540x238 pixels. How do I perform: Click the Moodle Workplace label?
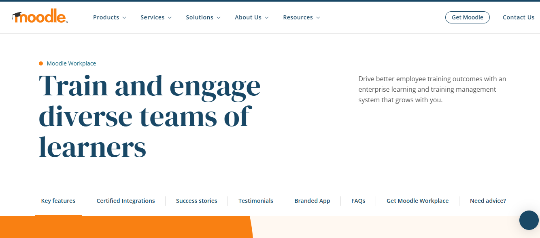pos(71,63)
